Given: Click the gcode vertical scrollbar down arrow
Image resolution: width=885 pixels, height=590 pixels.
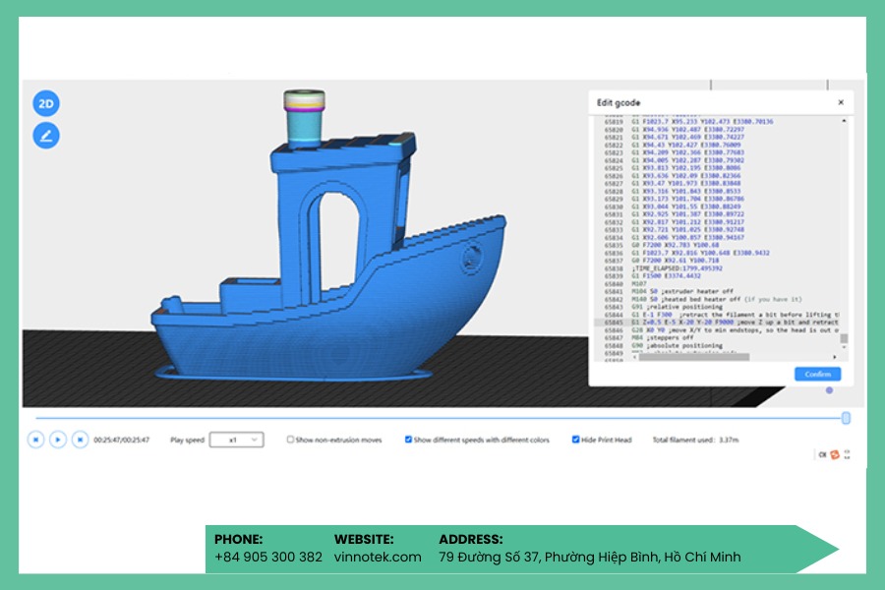Looking at the screenshot, I should coord(844,347).
